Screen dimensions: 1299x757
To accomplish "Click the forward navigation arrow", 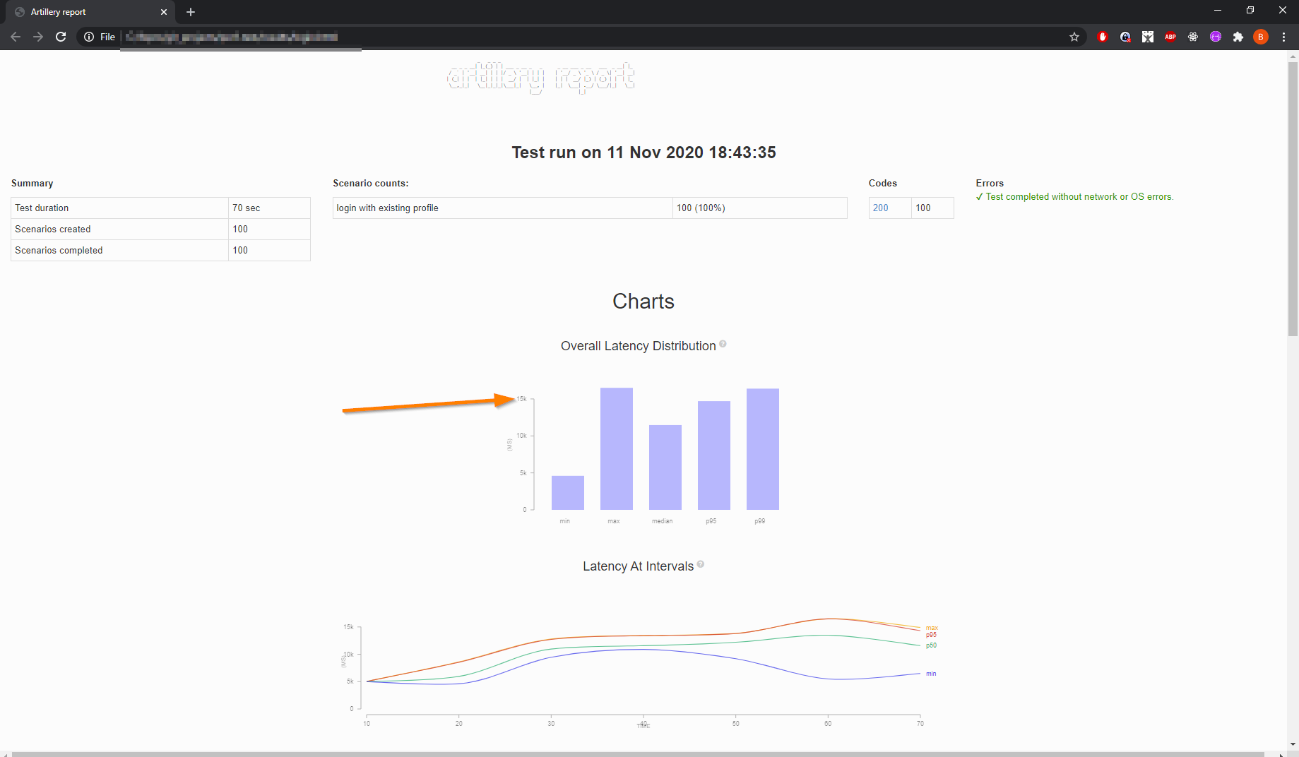I will point(38,37).
